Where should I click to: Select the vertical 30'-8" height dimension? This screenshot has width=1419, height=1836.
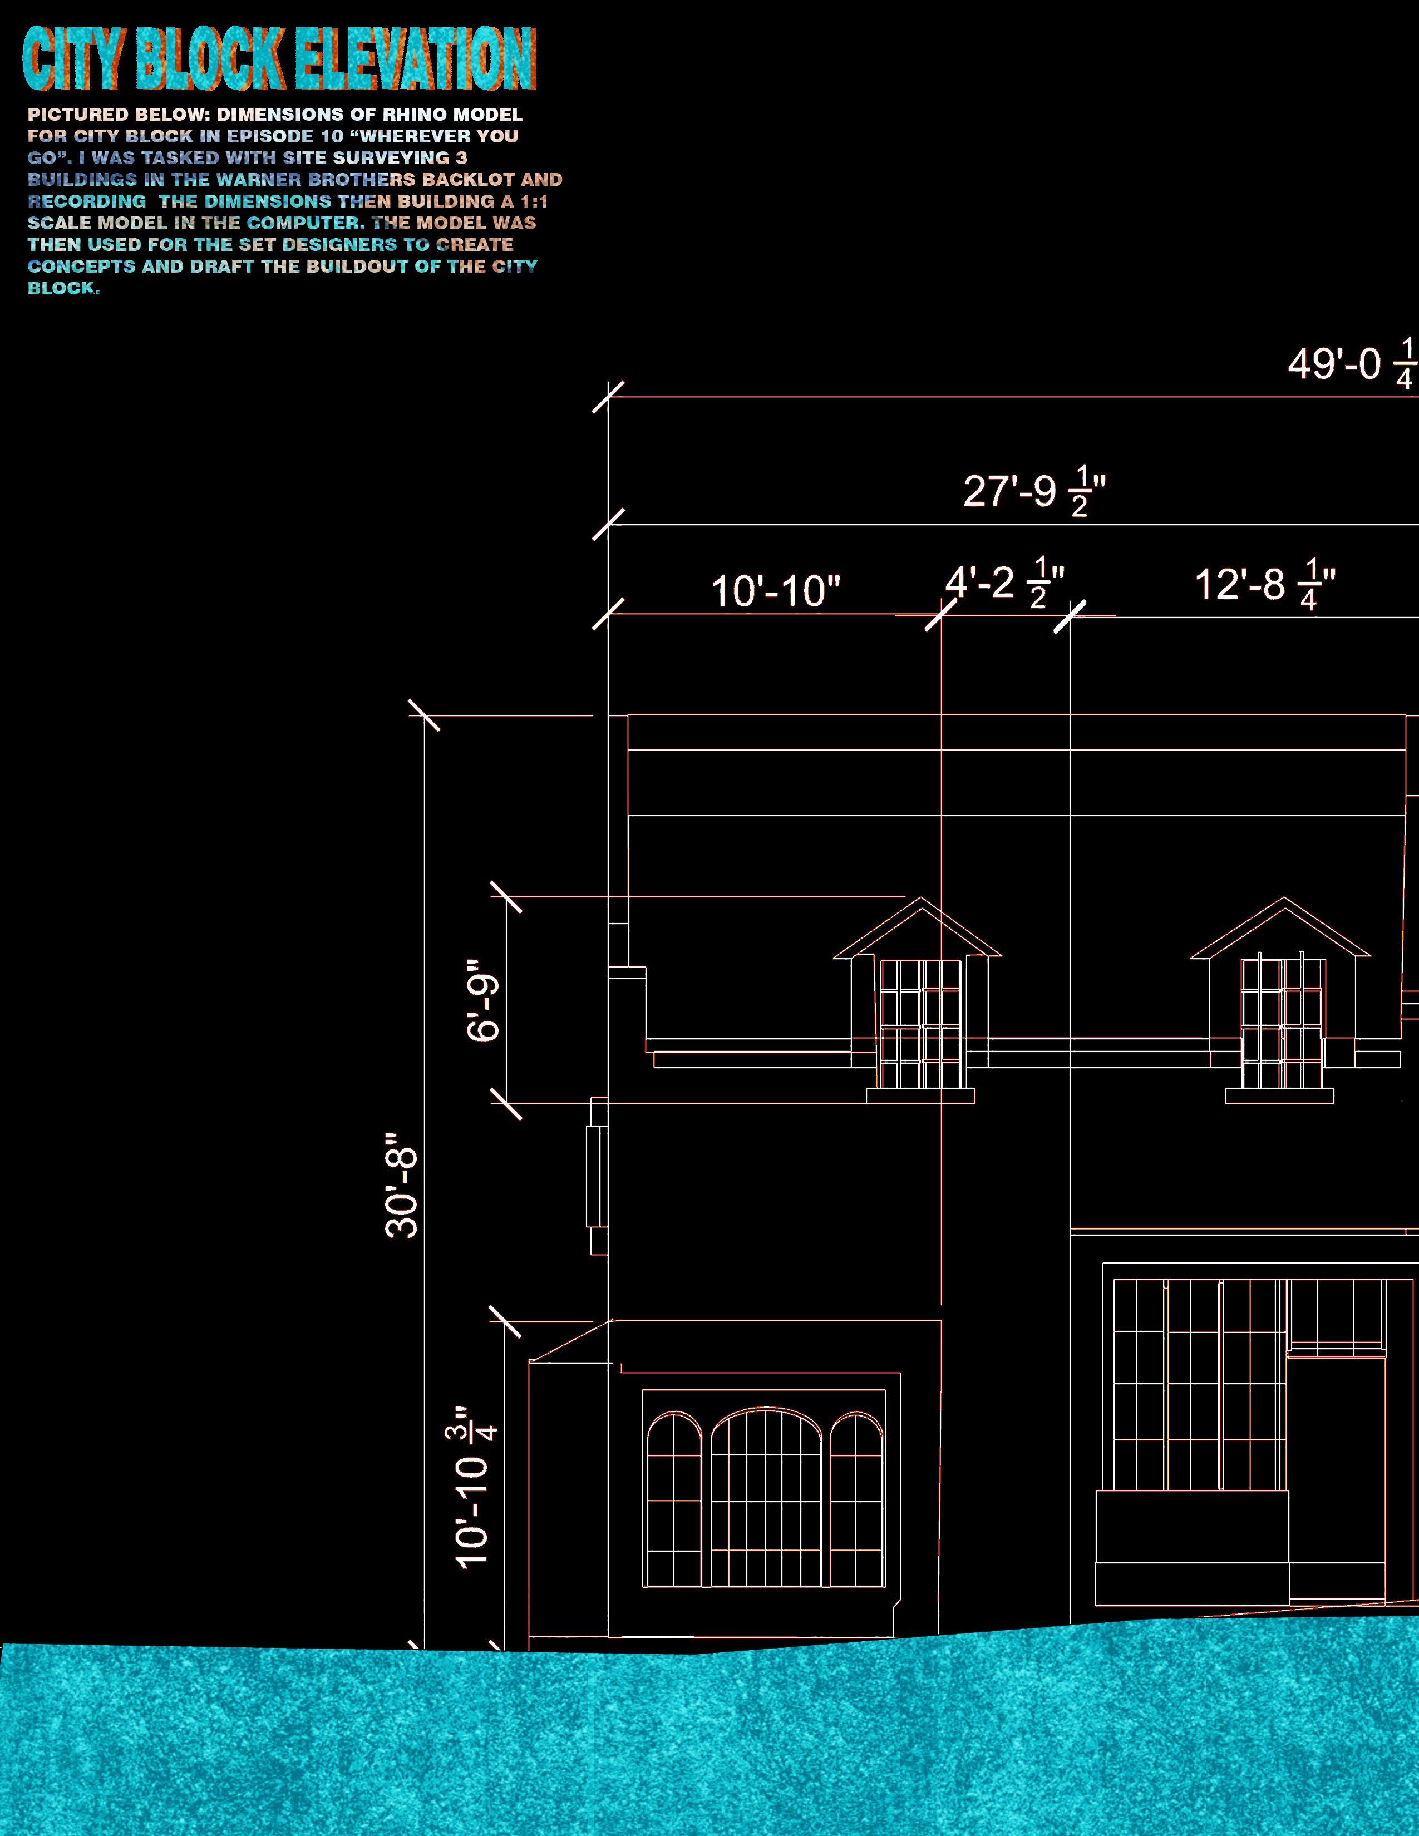coord(402,1186)
